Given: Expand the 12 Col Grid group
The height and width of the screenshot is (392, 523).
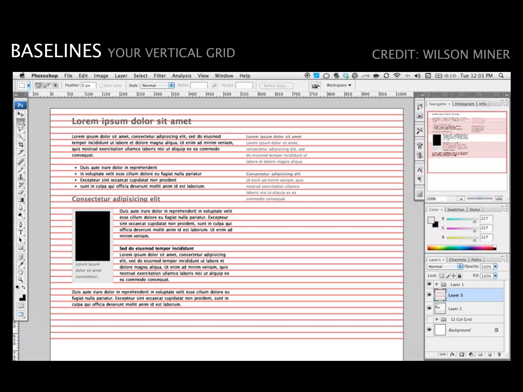Looking at the screenshot, I should point(437,319).
